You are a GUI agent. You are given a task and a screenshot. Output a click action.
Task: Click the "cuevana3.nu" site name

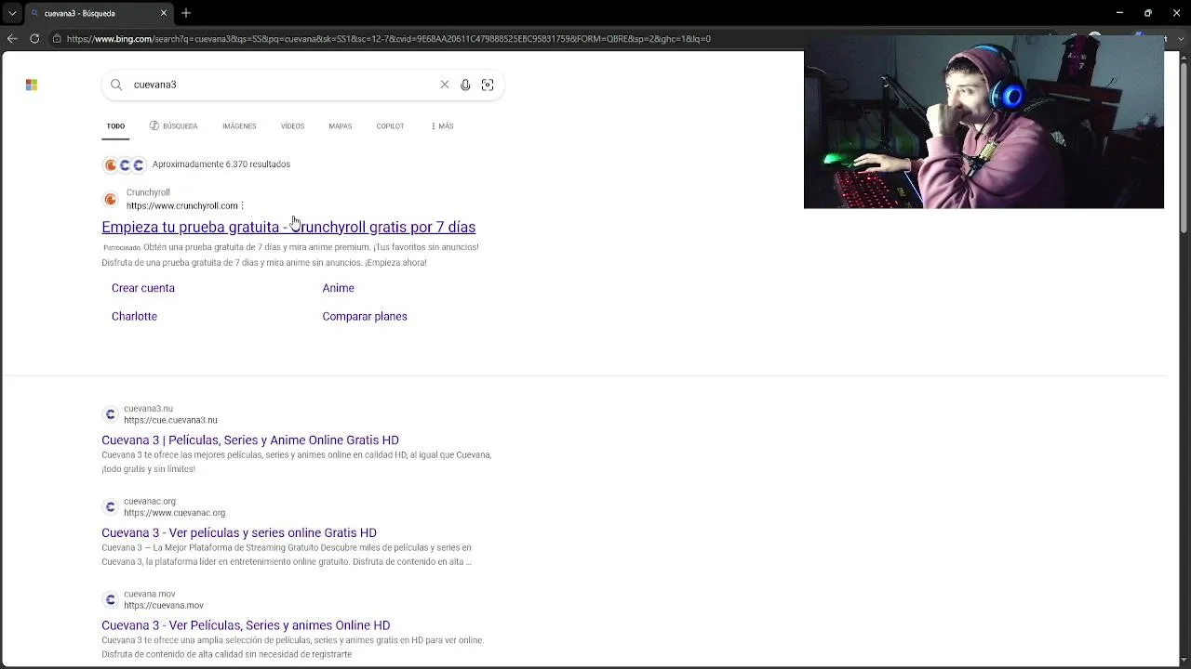click(149, 409)
